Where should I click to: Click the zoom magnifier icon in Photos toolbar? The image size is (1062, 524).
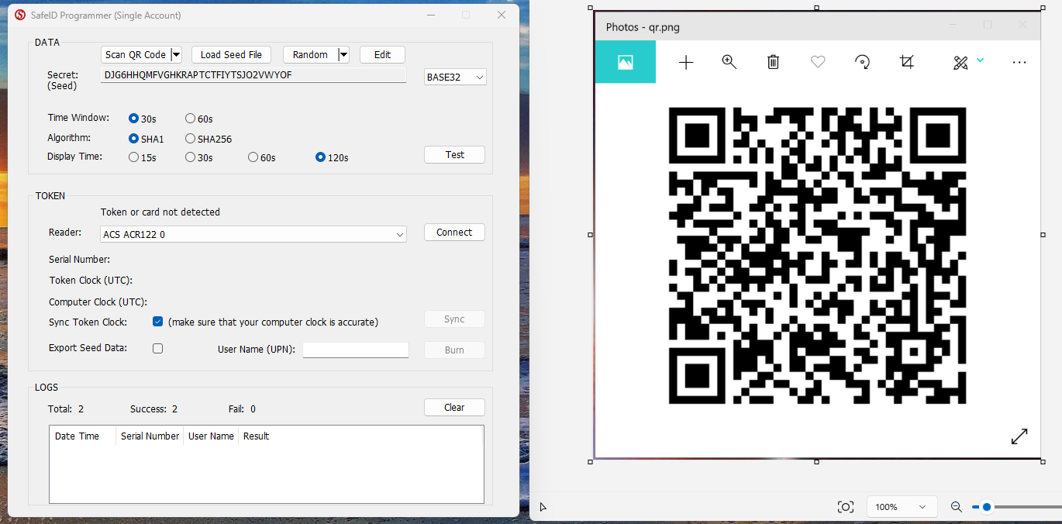click(x=729, y=62)
